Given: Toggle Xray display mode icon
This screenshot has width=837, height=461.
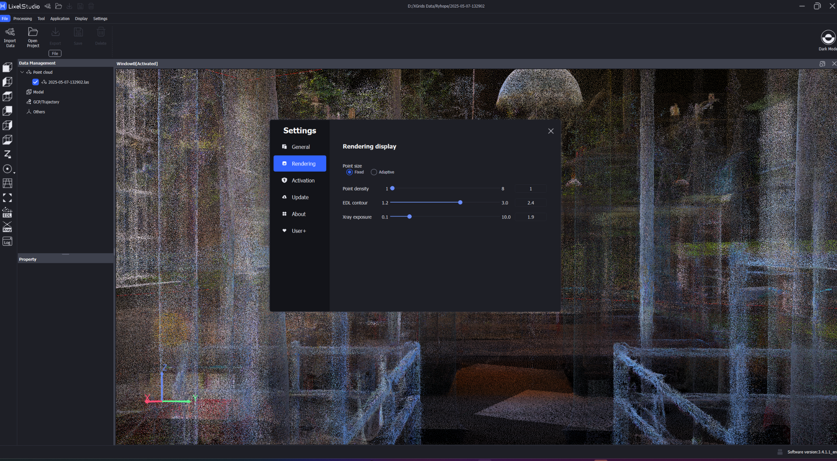Looking at the screenshot, I should pyautogui.click(x=7, y=227).
